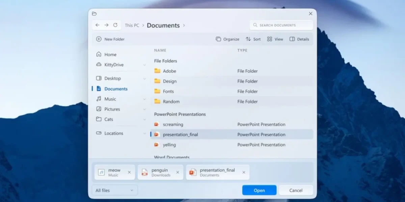Viewport: 405px width, 202px height.
Task: Select the screaming PowerPoint file
Action: [232, 125]
